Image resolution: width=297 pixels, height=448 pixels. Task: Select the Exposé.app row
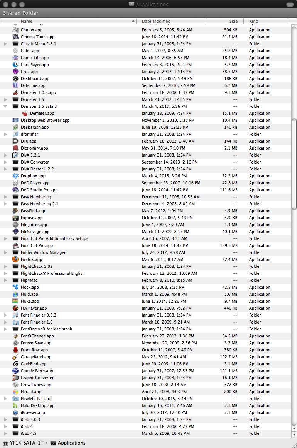pos(146,218)
